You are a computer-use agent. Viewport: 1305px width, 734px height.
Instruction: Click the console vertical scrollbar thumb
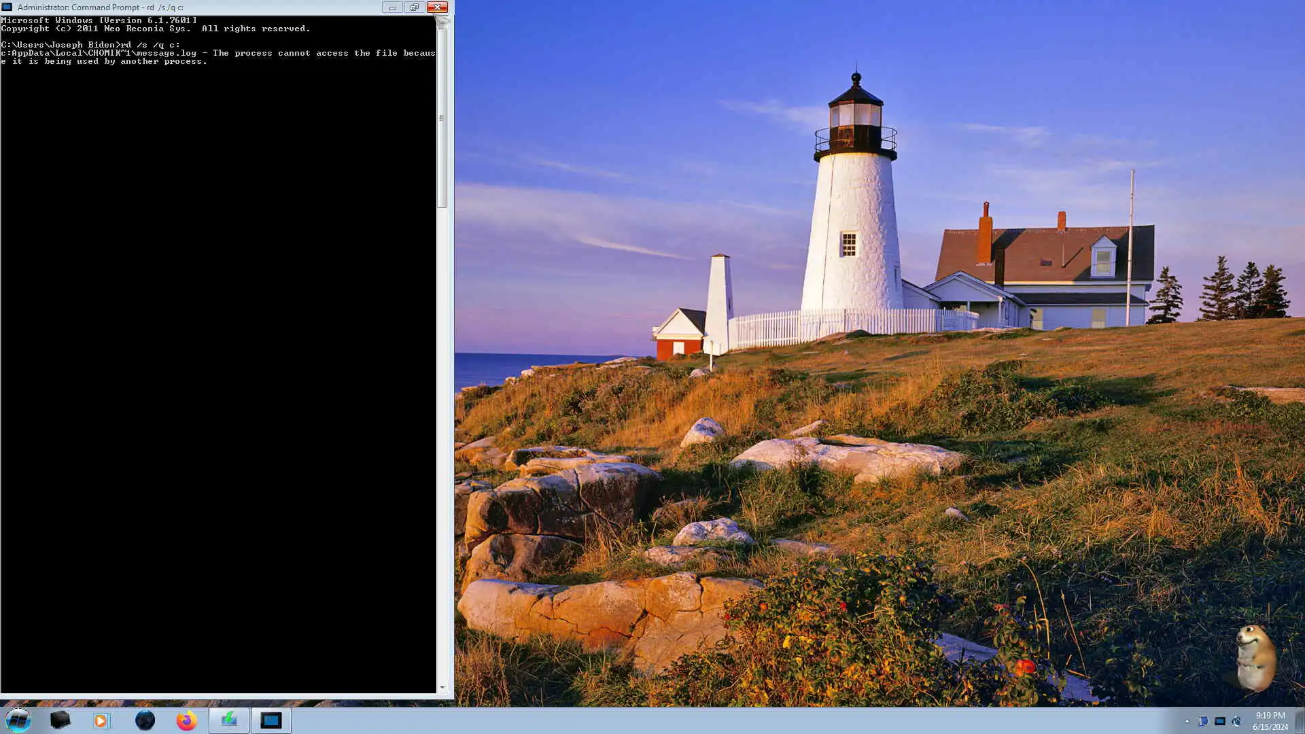click(442, 118)
